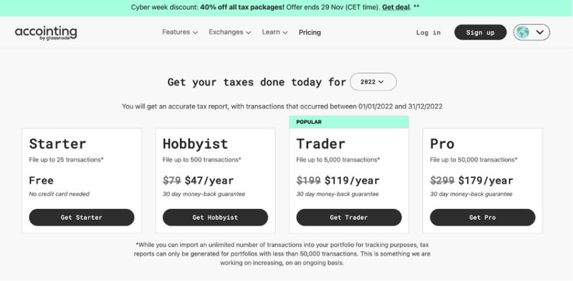Image resolution: width=573 pixels, height=281 pixels.
Task: Click the Hobbyist plan heading
Action: (195, 144)
